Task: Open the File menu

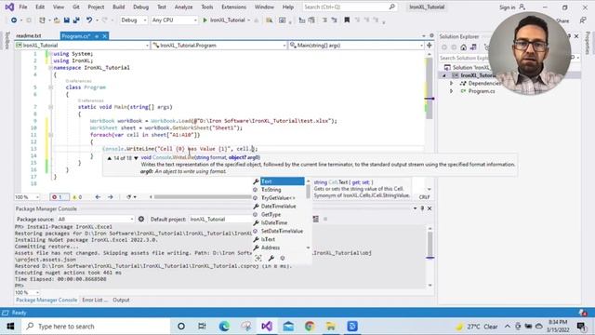Action: tap(23, 7)
